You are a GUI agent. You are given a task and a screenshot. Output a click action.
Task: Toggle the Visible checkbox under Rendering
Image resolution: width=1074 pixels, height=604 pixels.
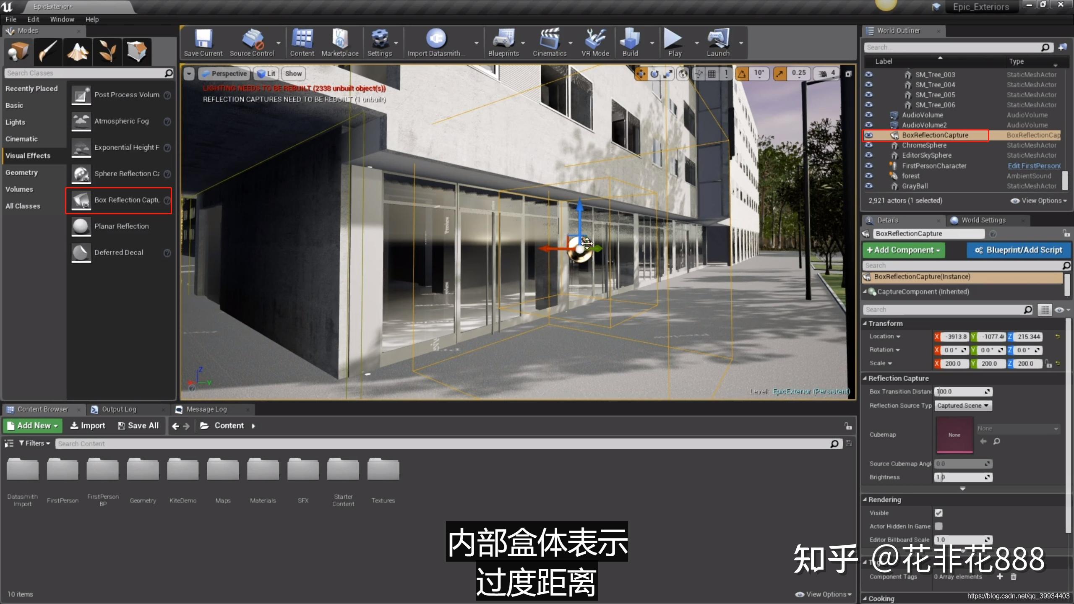938,513
